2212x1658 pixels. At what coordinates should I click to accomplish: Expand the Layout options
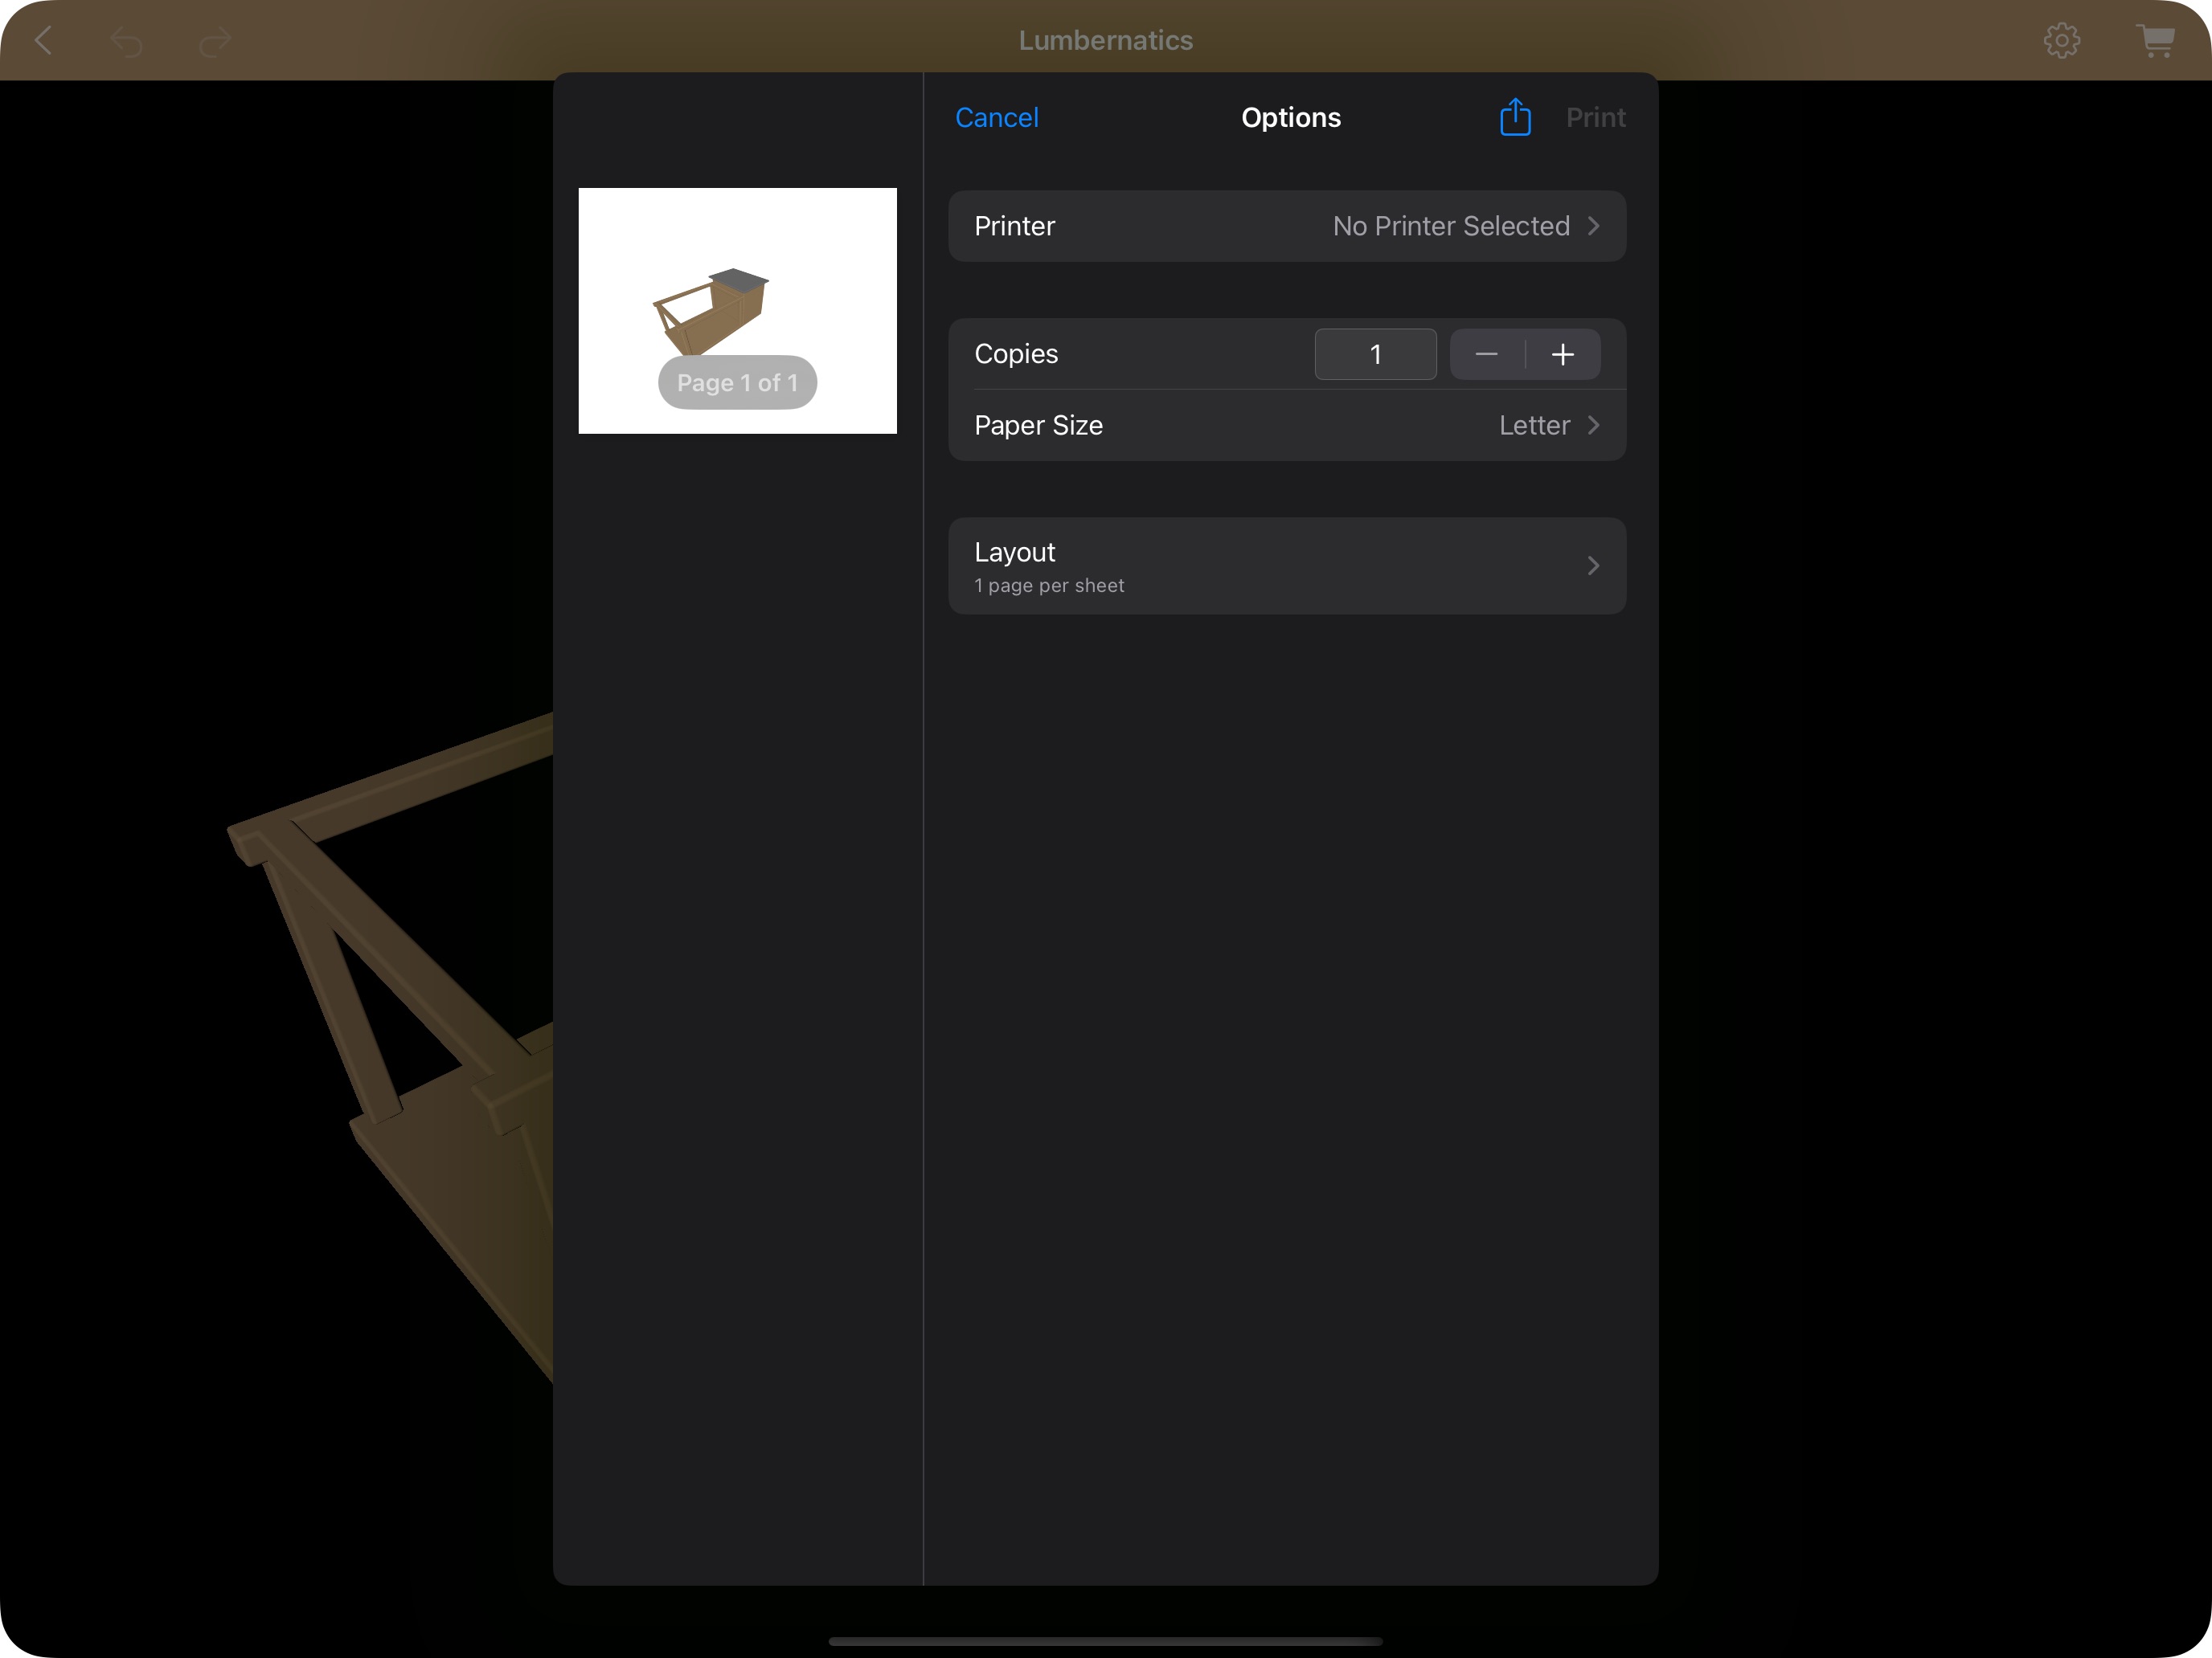tap(1288, 566)
